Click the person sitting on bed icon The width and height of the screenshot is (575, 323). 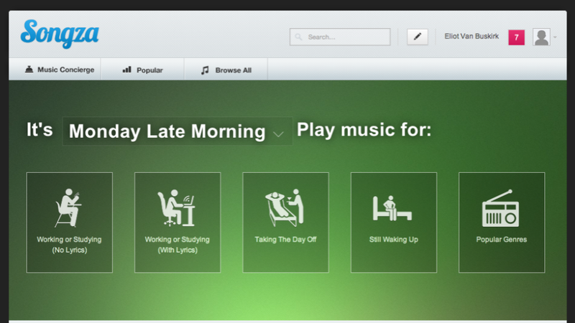coord(392,208)
